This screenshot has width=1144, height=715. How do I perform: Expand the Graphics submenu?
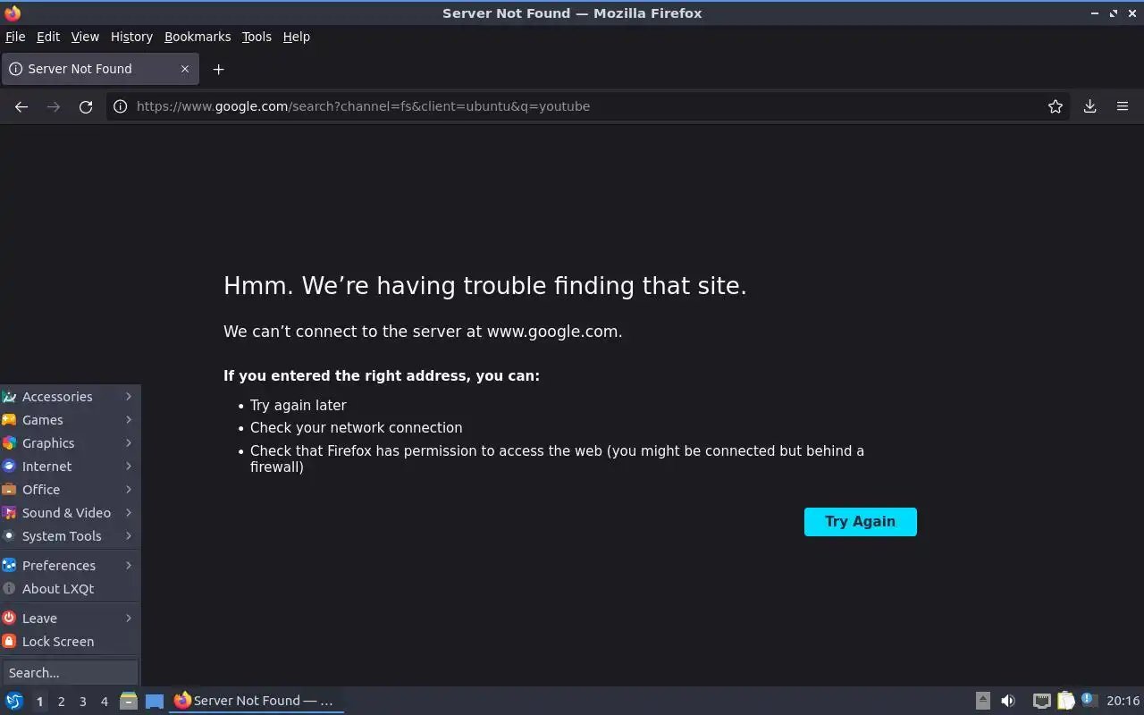pyautogui.click(x=70, y=443)
